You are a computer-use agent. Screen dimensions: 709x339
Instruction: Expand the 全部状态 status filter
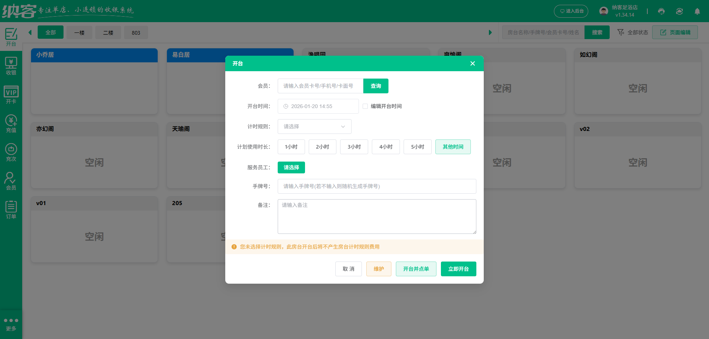point(632,32)
